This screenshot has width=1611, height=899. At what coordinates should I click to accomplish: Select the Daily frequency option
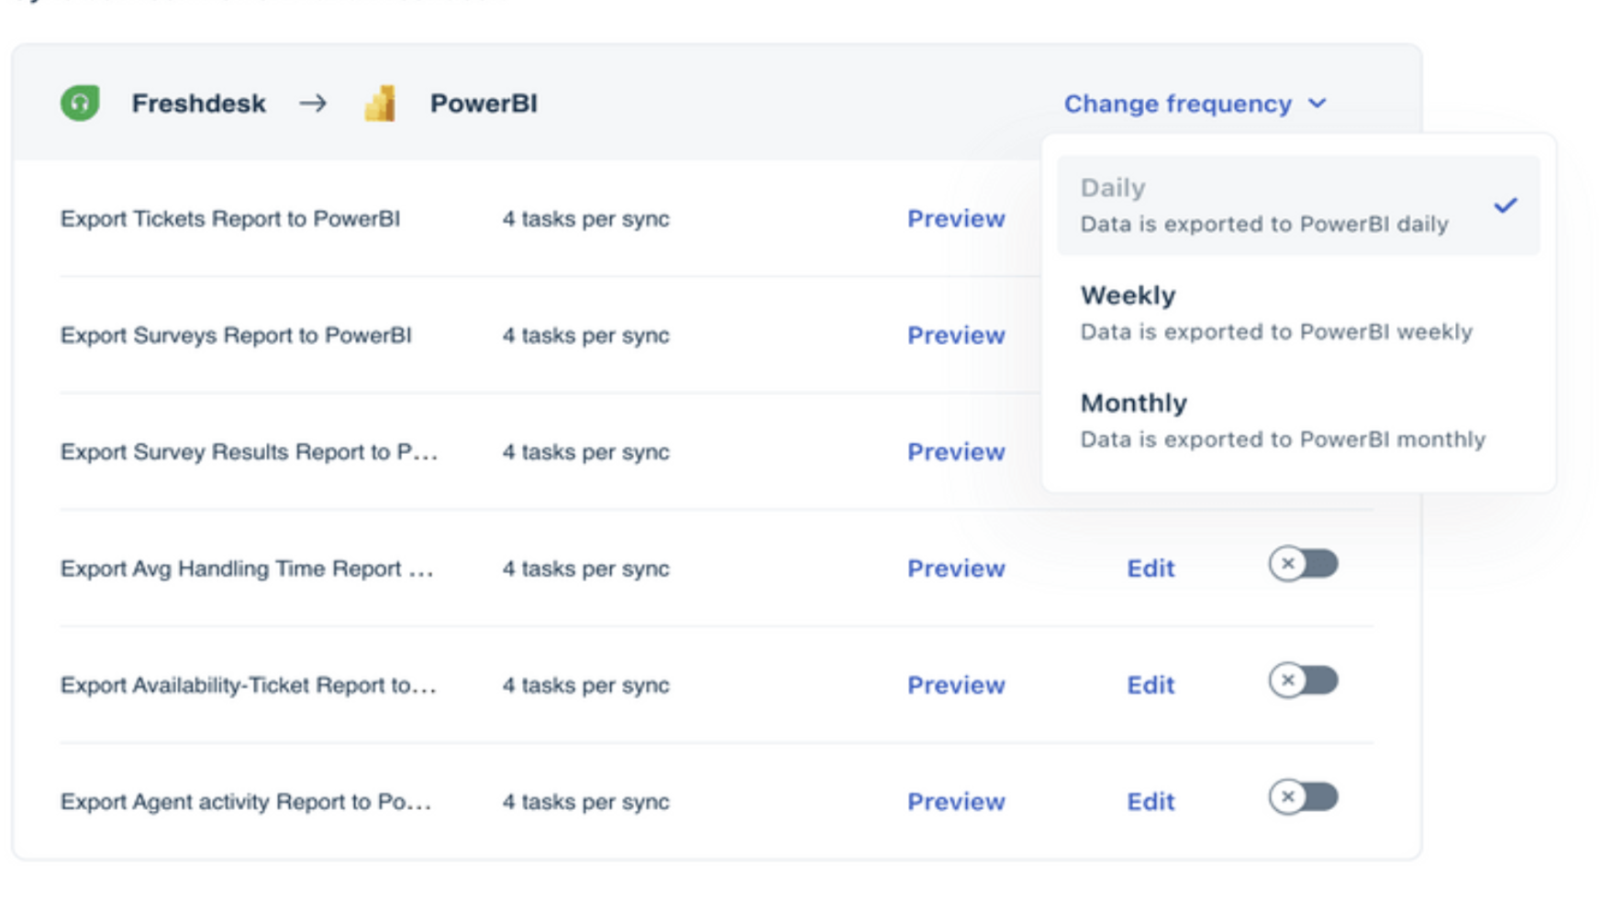(x=1264, y=205)
